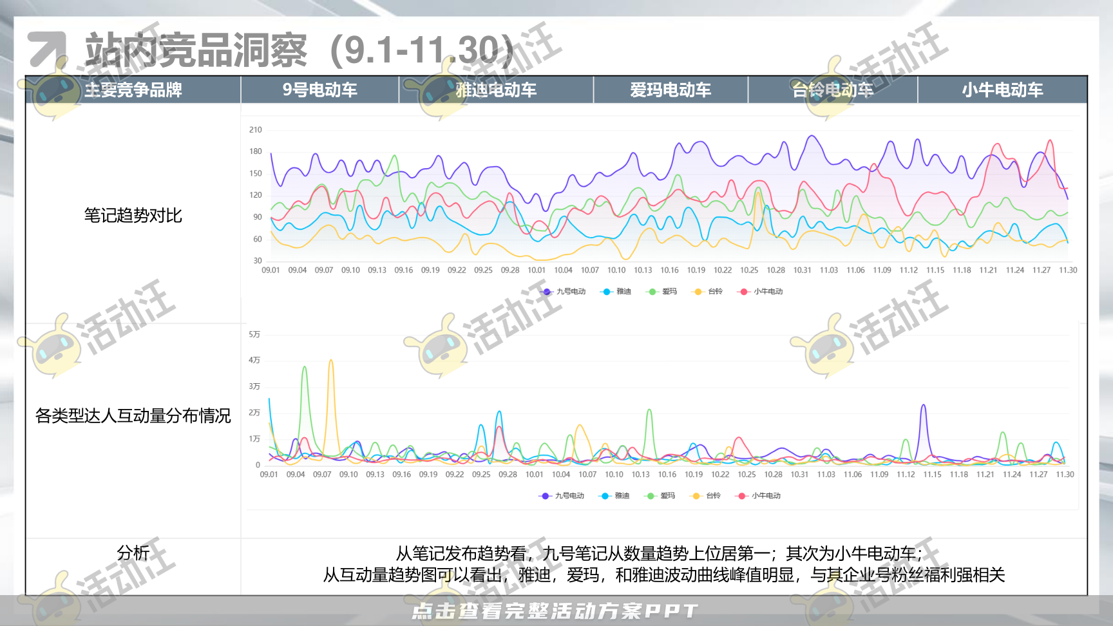
Task: Click the 30 y-axis label
Action: click(258, 261)
